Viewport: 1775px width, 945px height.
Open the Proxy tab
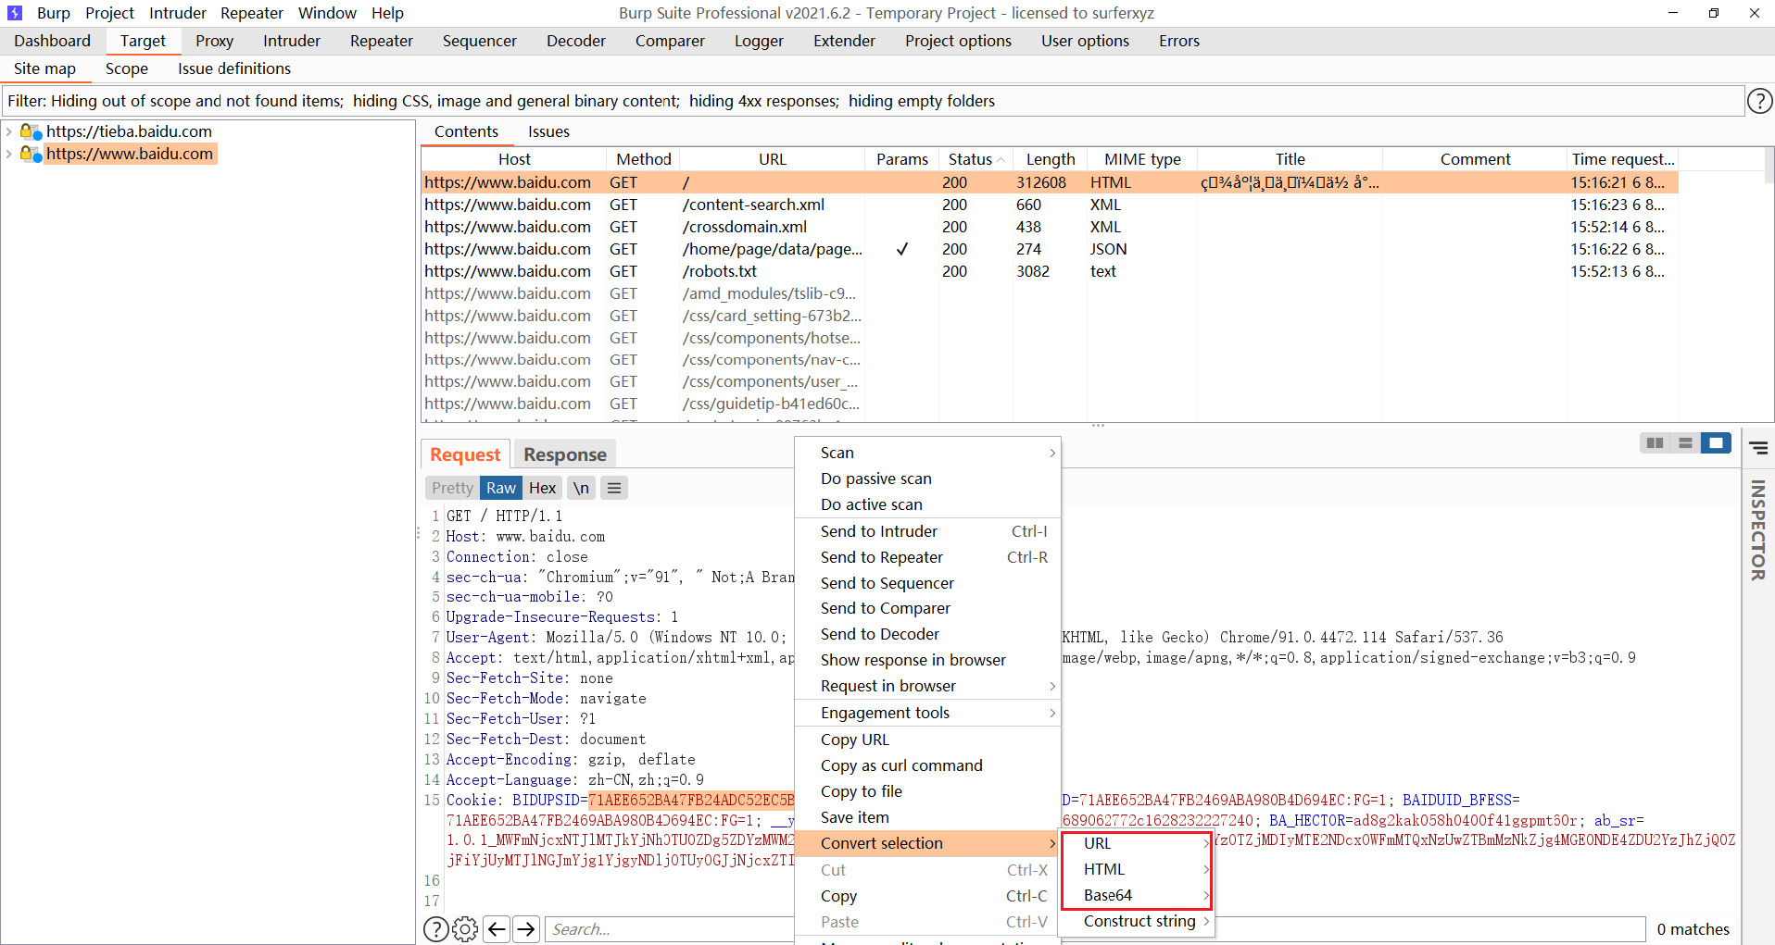coord(214,41)
